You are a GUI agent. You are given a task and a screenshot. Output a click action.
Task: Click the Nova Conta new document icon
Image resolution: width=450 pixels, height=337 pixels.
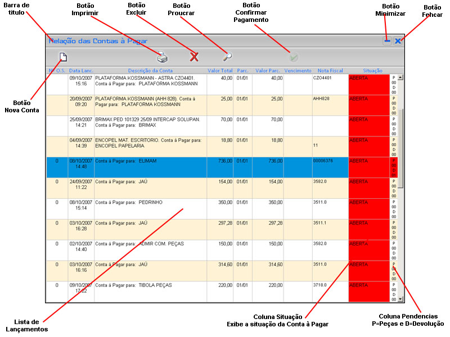(64, 56)
